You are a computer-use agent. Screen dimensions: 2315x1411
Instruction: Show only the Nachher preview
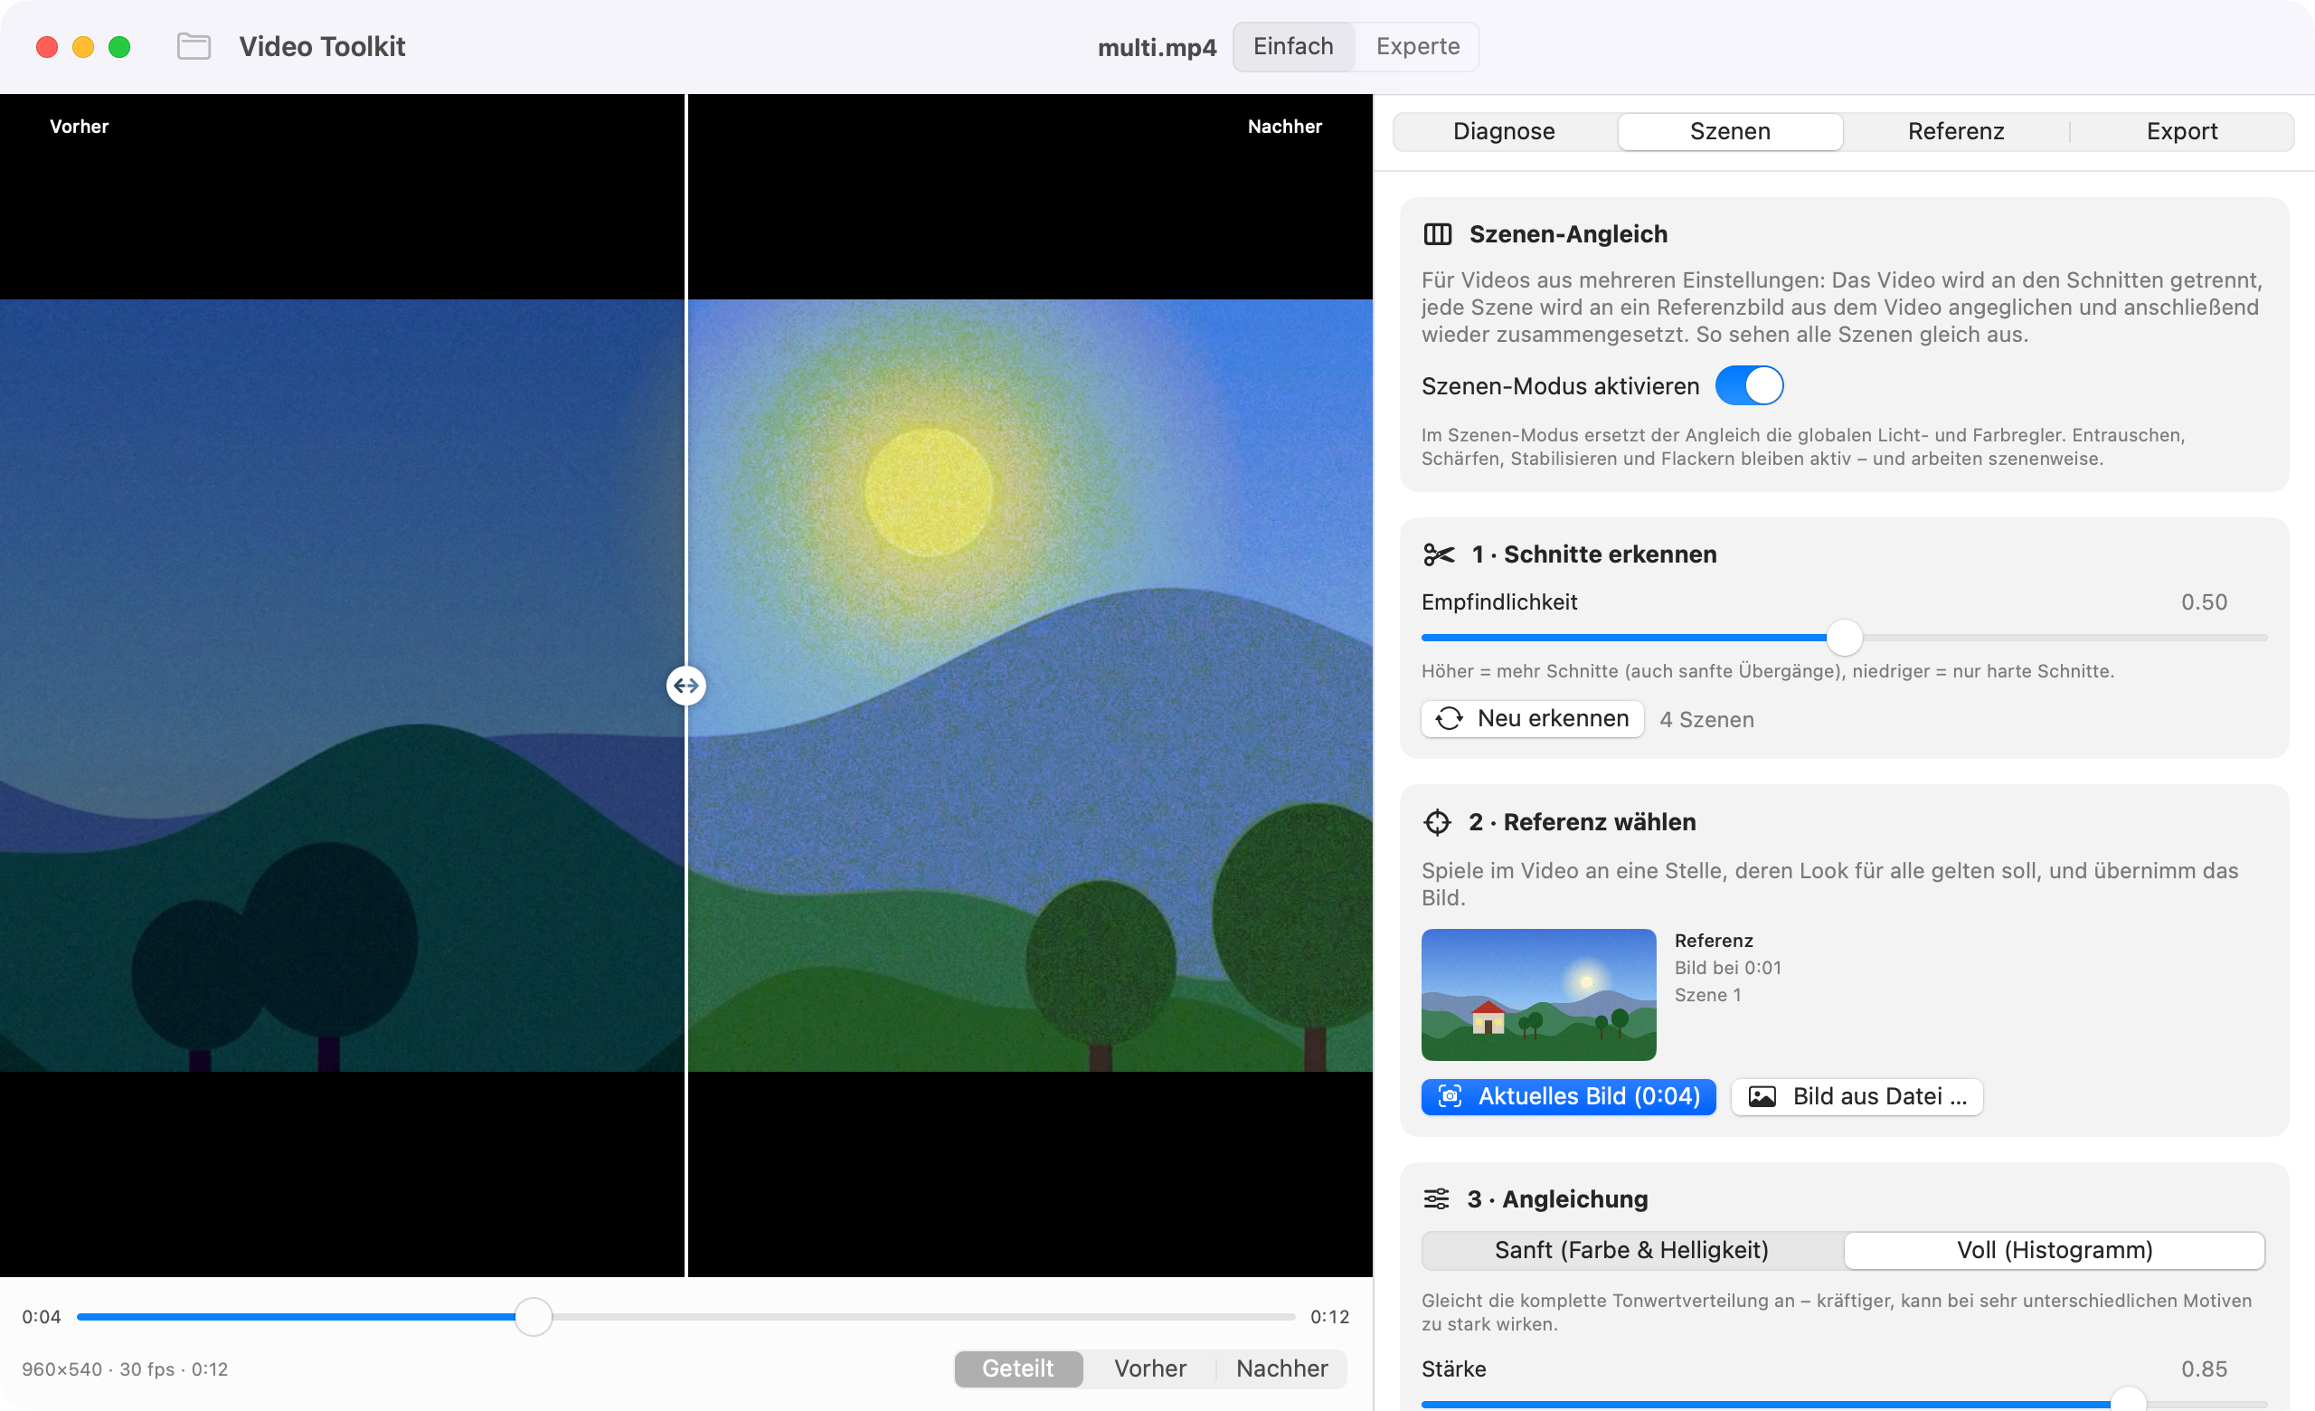click(1281, 1368)
